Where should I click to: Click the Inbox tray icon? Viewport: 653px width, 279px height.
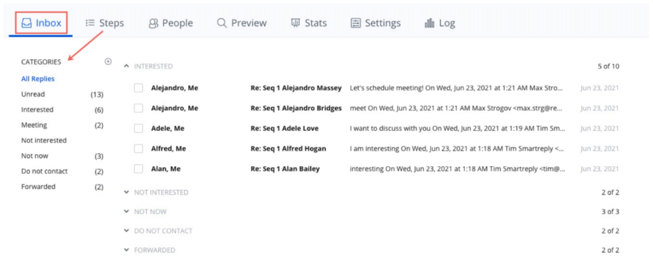point(27,23)
